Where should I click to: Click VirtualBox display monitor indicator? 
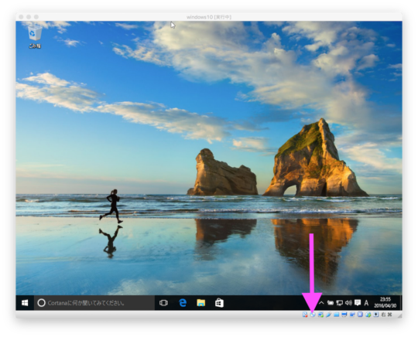tap(344, 315)
